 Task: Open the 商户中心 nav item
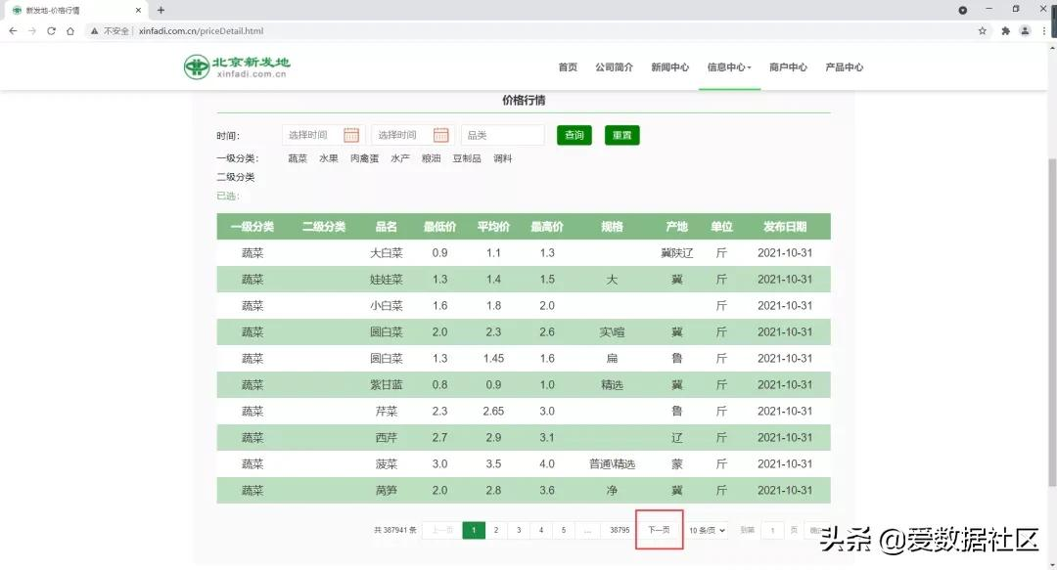(x=788, y=67)
